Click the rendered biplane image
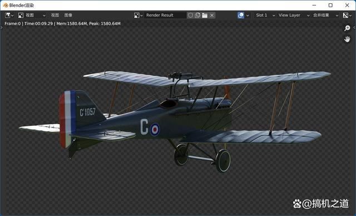Image resolution: width=356 pixels, height=216 pixels. pos(175,121)
